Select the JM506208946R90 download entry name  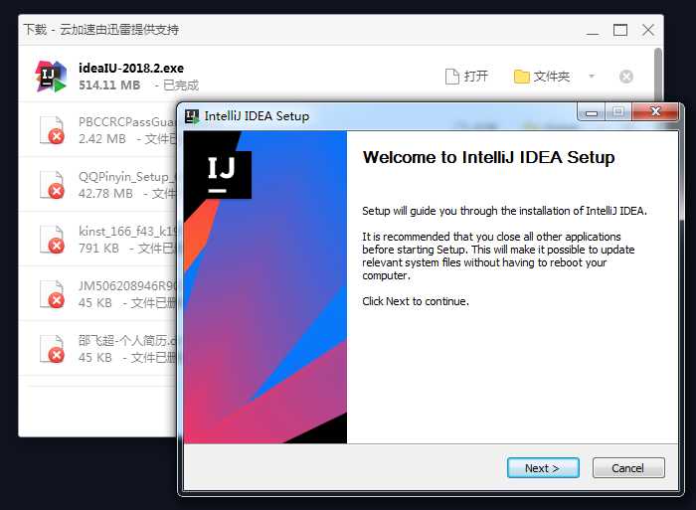click(x=127, y=286)
